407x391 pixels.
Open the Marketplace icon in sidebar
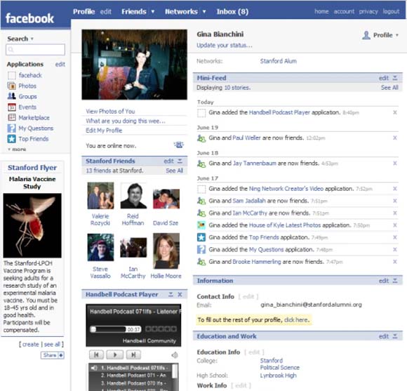click(x=12, y=118)
